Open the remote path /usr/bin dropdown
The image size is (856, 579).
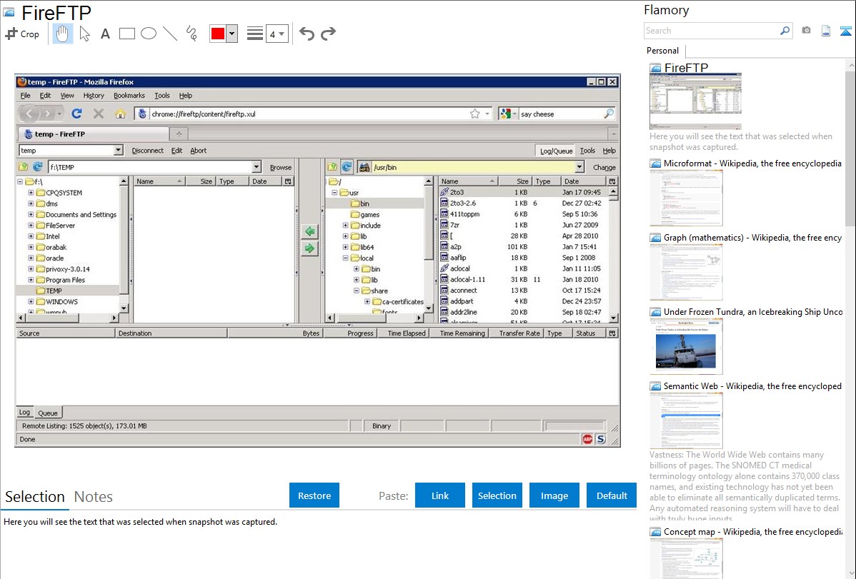point(579,167)
